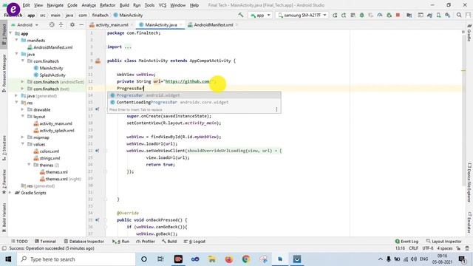Open the Logcat tool window
The width and height of the screenshot is (473, 266).
pyautogui.click(x=195, y=242)
